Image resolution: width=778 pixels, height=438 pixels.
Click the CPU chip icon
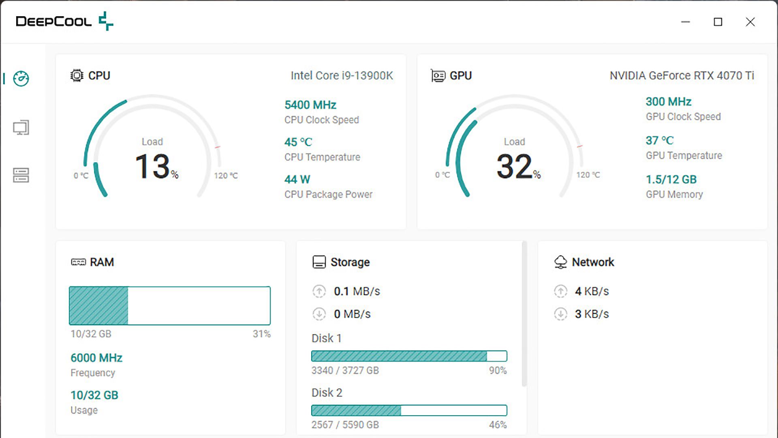tap(77, 75)
